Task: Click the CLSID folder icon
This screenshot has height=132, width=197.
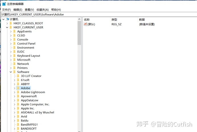Action: (x=14, y=35)
